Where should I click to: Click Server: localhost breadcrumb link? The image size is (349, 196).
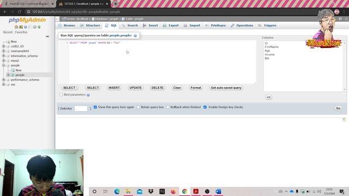(x=77, y=19)
